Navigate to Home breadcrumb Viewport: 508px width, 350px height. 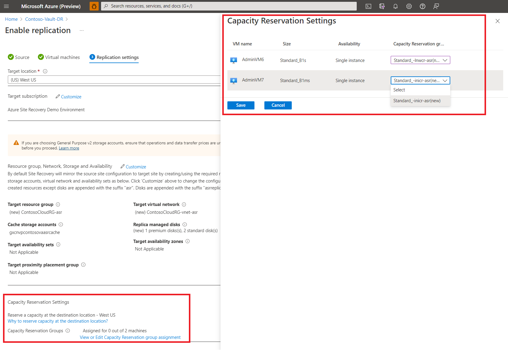(11, 19)
